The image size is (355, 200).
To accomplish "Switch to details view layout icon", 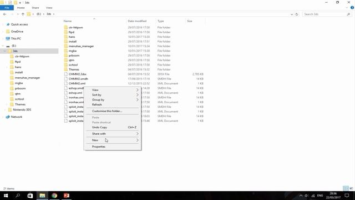I will click(x=346, y=188).
